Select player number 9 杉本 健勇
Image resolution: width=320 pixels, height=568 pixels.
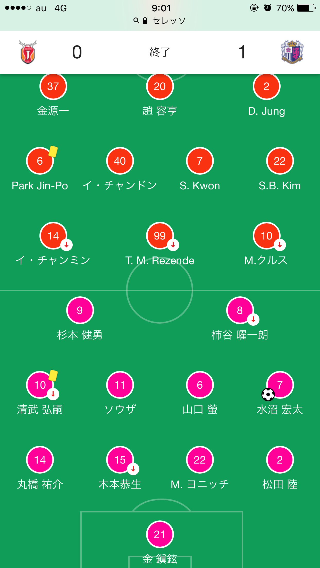click(80, 310)
